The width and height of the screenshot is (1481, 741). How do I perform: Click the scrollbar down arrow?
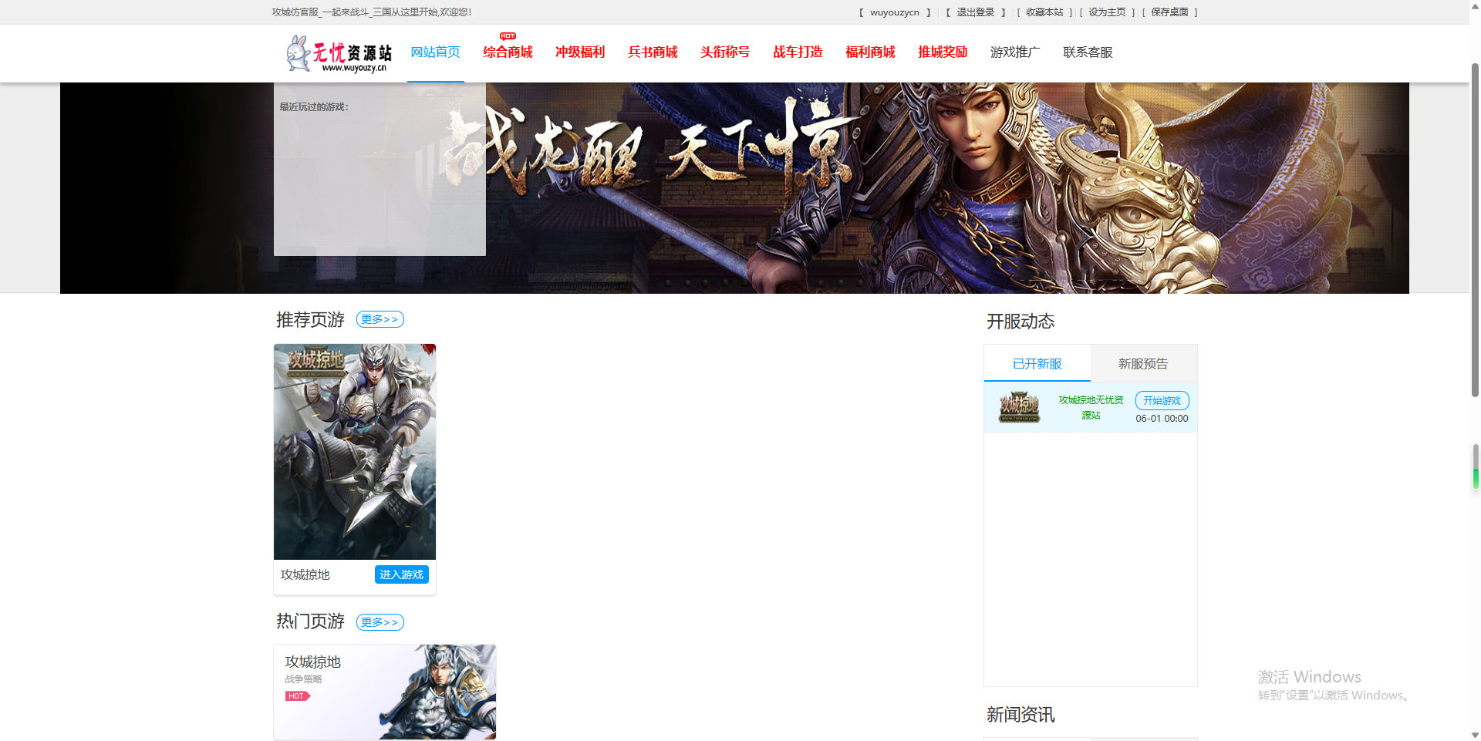click(1476, 735)
